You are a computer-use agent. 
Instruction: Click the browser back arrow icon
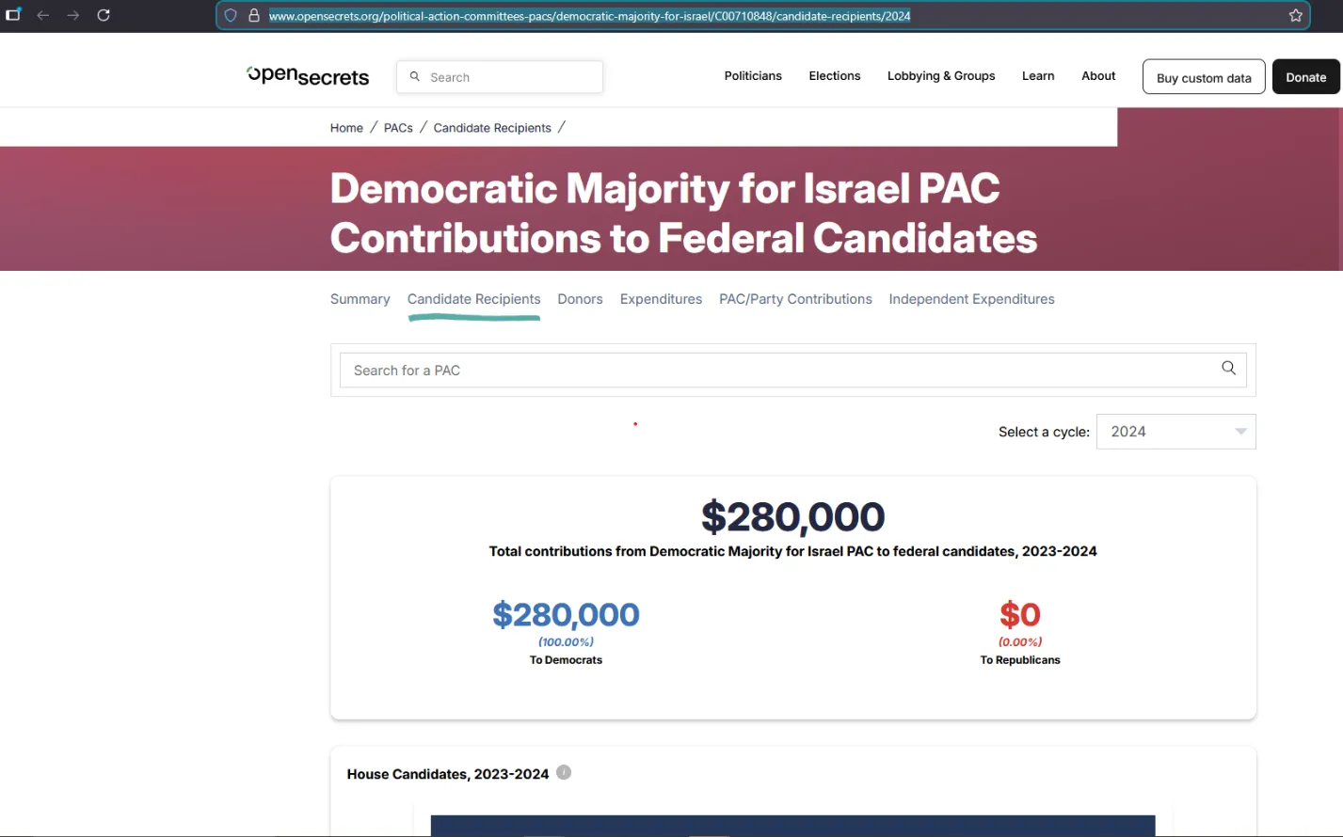click(x=42, y=15)
